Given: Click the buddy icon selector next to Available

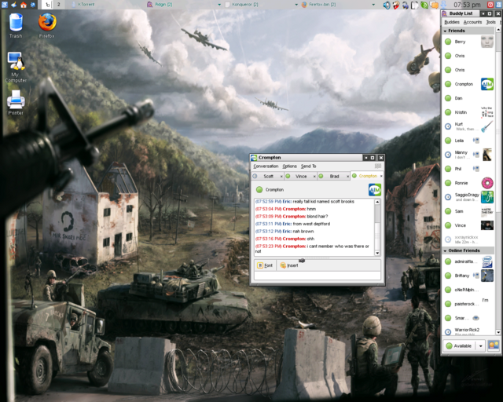Looking at the screenshot, I should click(x=494, y=345).
